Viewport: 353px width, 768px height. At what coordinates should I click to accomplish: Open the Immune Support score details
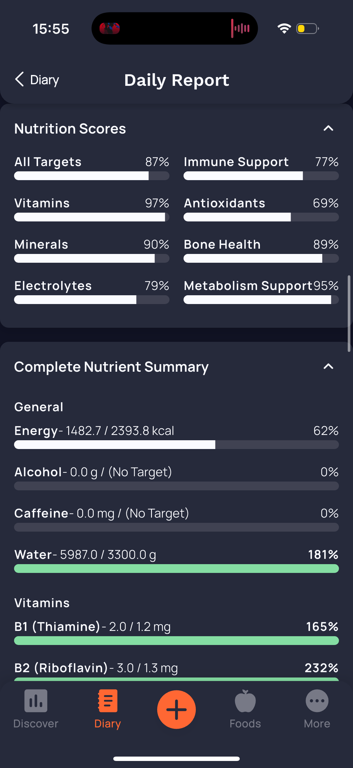pyautogui.click(x=261, y=168)
